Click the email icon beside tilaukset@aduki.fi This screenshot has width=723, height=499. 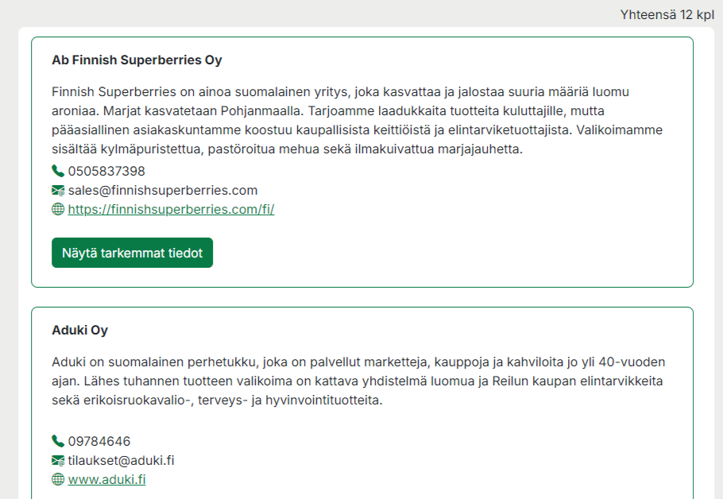coord(58,460)
